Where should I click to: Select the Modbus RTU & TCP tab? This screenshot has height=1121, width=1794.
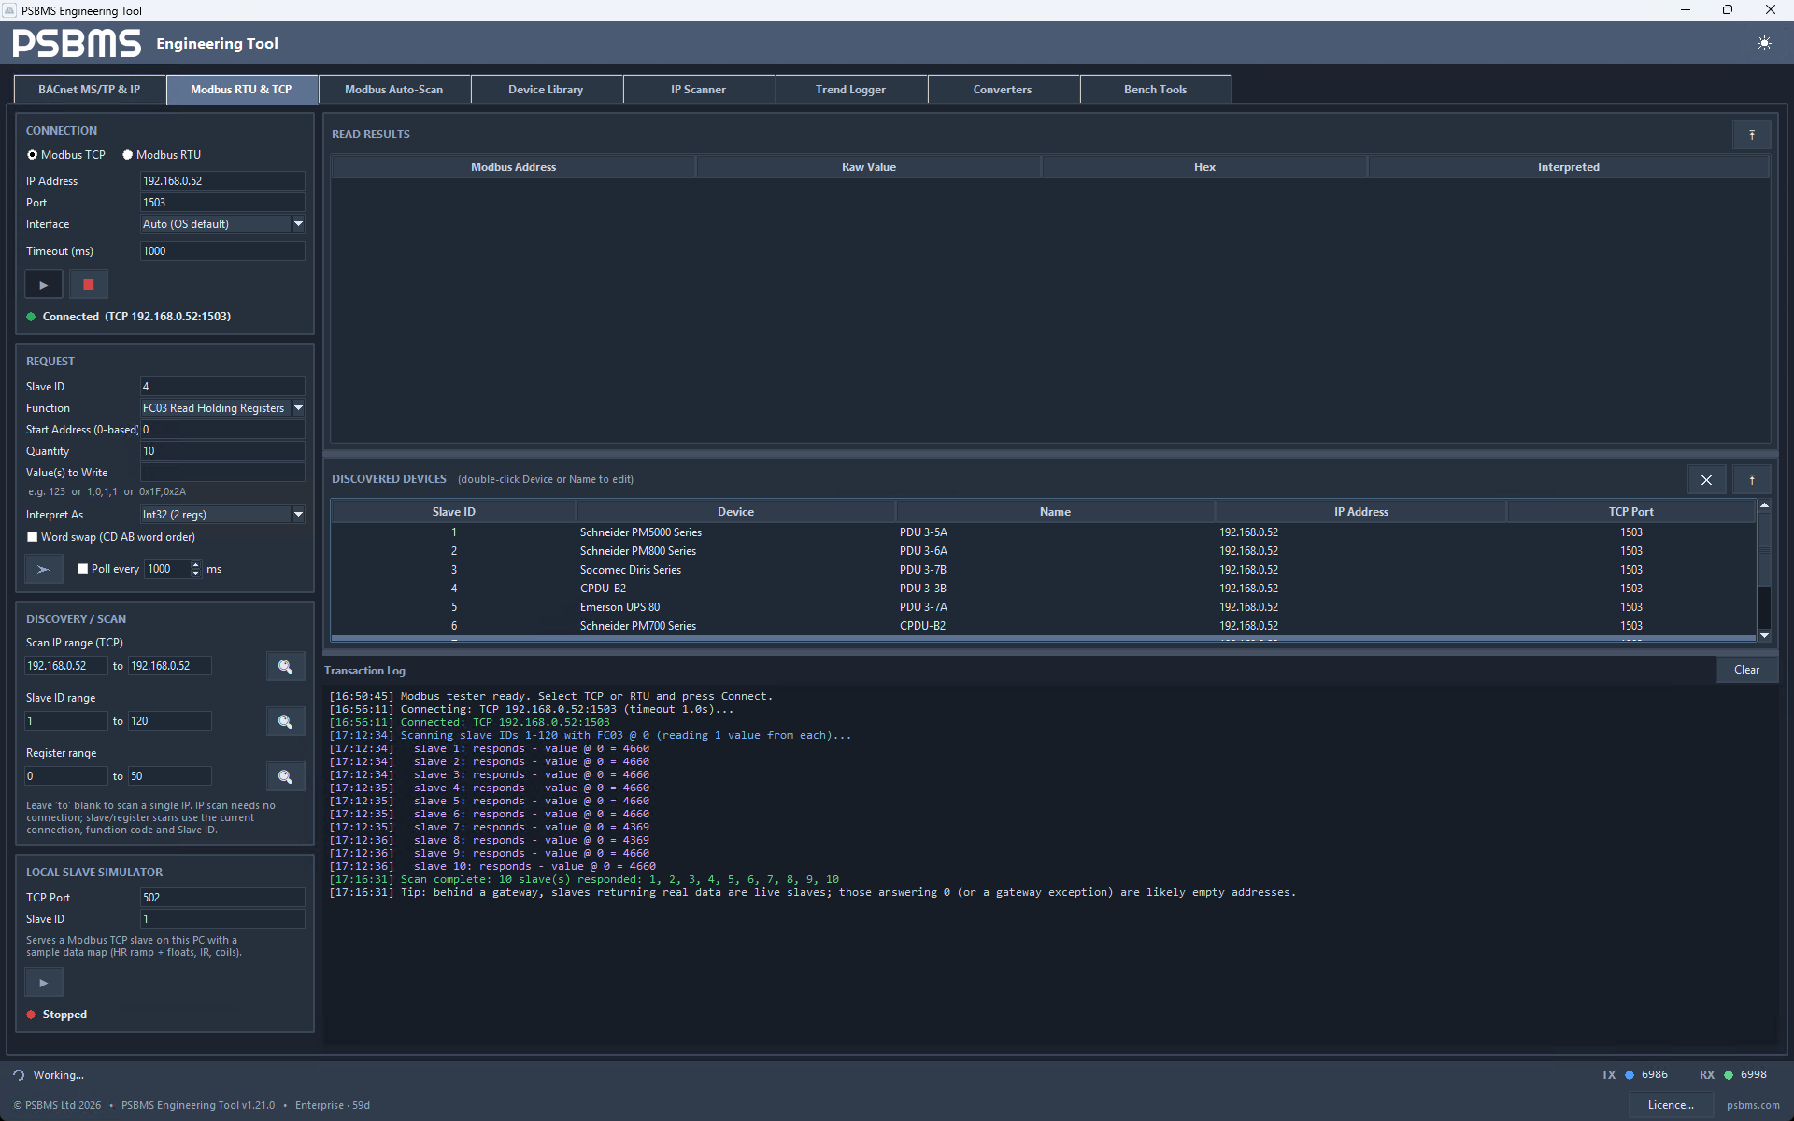242,90
